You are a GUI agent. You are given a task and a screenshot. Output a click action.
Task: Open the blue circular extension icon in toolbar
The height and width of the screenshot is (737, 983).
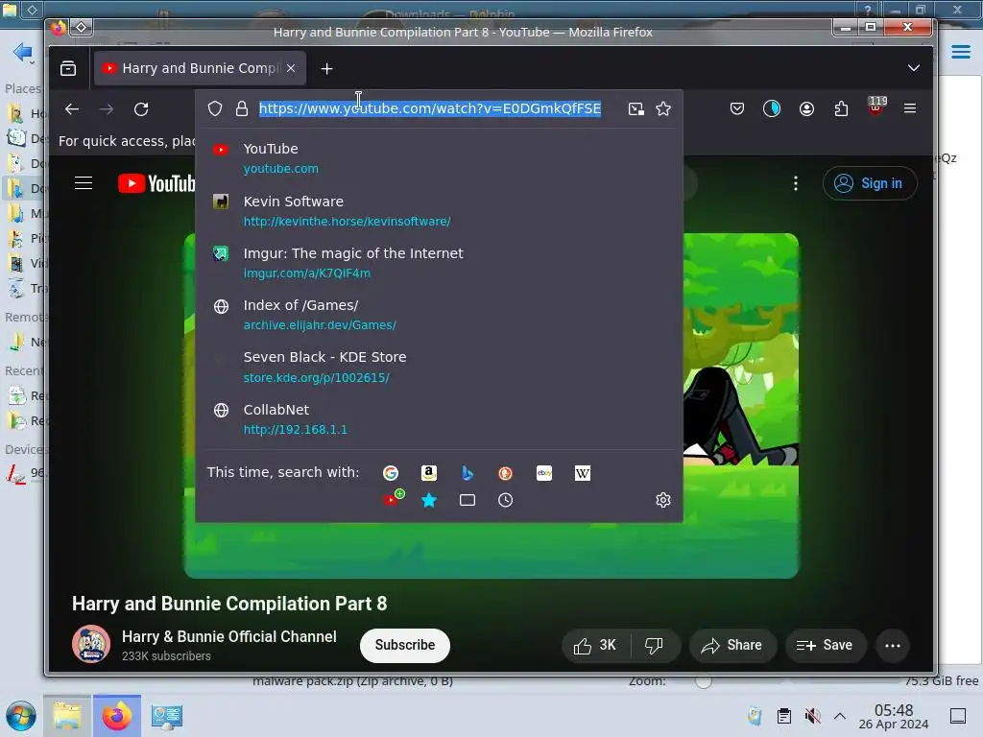(772, 109)
